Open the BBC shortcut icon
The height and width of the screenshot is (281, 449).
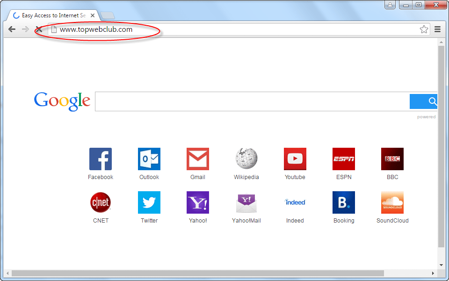392,159
